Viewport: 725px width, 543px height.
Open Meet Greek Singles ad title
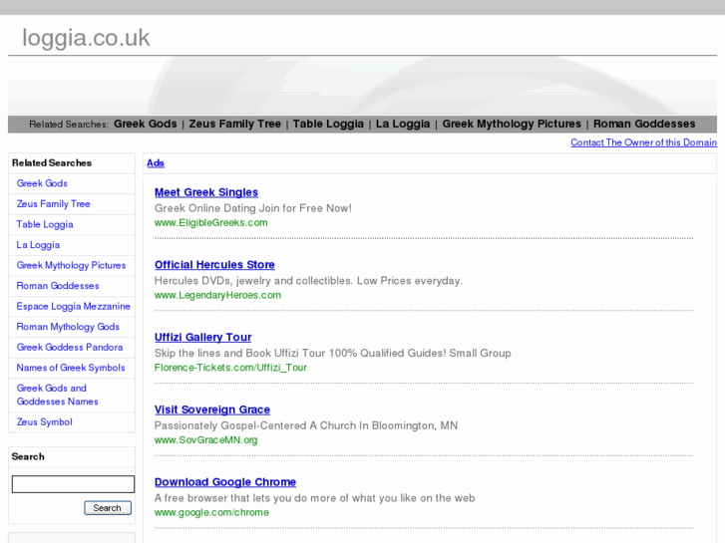click(206, 192)
